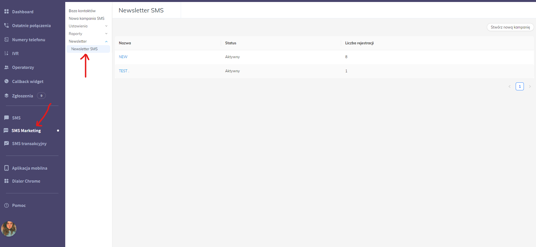536x247 pixels.
Task: Expand the Raporty chevron
Action: tap(106, 34)
